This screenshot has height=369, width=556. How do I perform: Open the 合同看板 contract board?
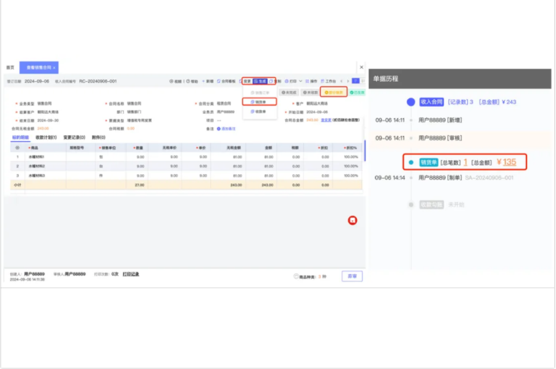tap(226, 81)
